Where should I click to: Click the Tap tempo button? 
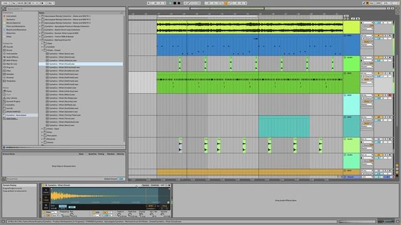point(14,3)
